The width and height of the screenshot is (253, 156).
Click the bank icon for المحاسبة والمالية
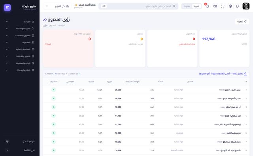point(33,49)
